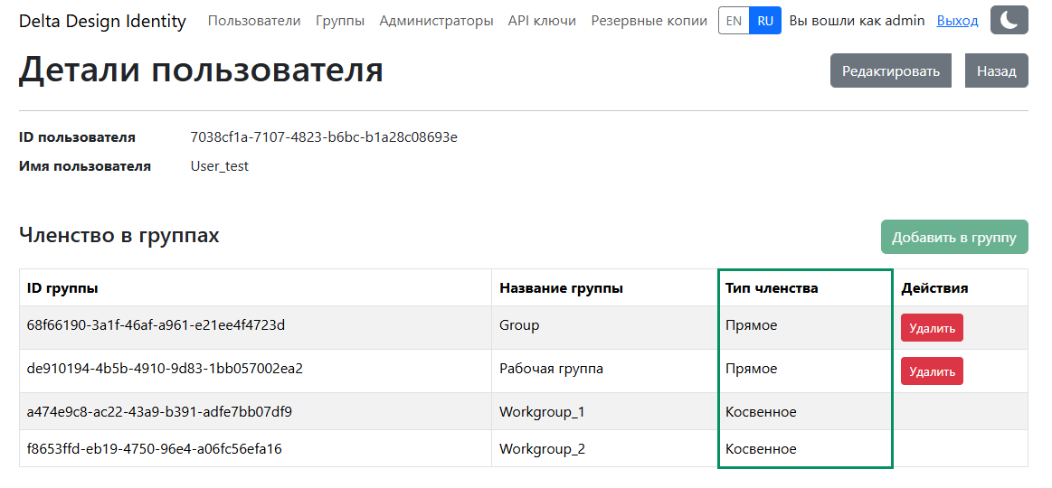Screen dimensions: 1052x488
Task: Delete membership in group Group
Action: click(x=932, y=328)
